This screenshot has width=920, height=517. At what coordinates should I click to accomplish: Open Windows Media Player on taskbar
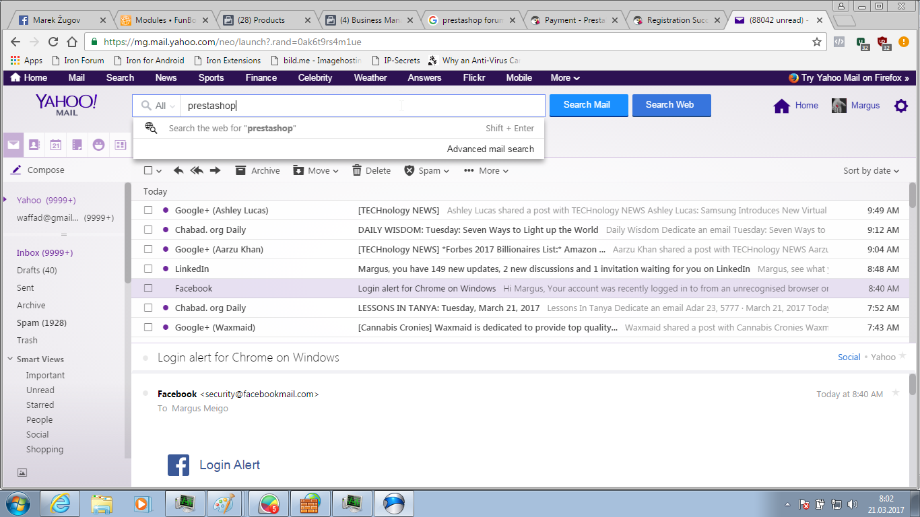point(141,504)
